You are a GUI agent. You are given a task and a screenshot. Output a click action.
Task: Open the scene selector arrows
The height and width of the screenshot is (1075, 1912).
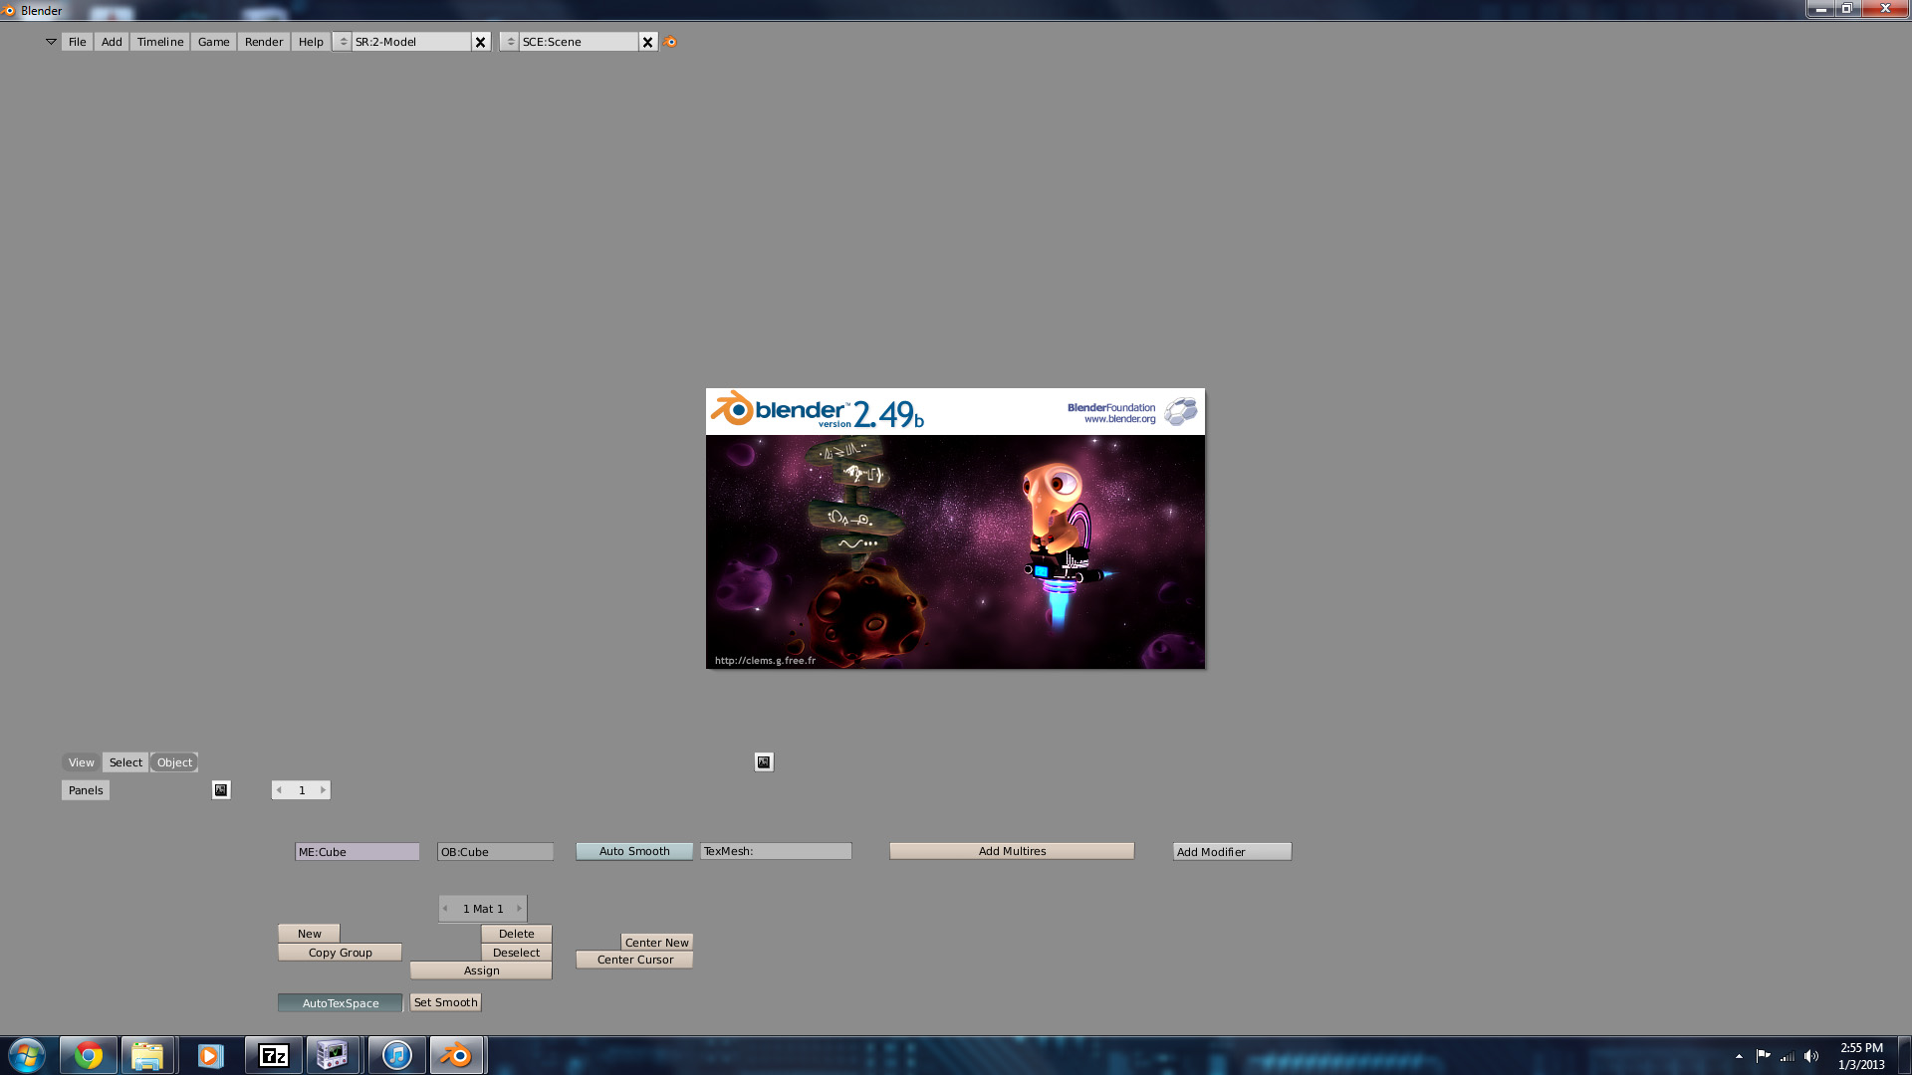(x=510, y=42)
